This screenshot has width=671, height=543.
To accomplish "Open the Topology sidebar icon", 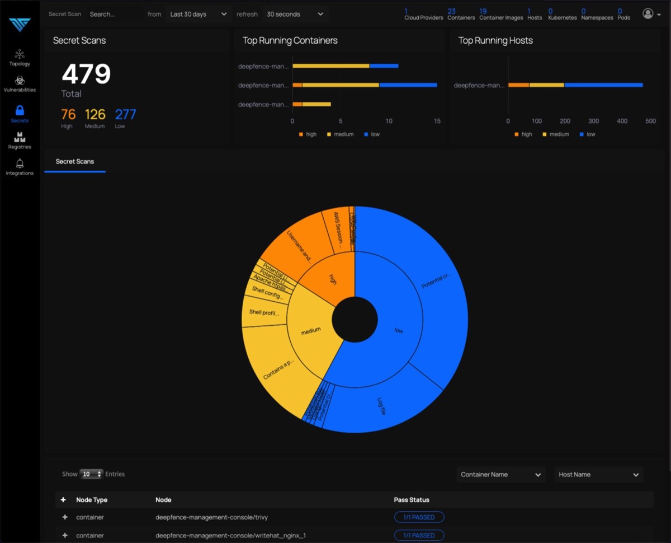I will [20, 54].
